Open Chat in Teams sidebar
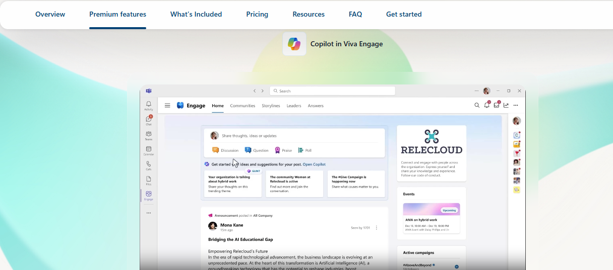The width and height of the screenshot is (613, 270). click(x=149, y=120)
